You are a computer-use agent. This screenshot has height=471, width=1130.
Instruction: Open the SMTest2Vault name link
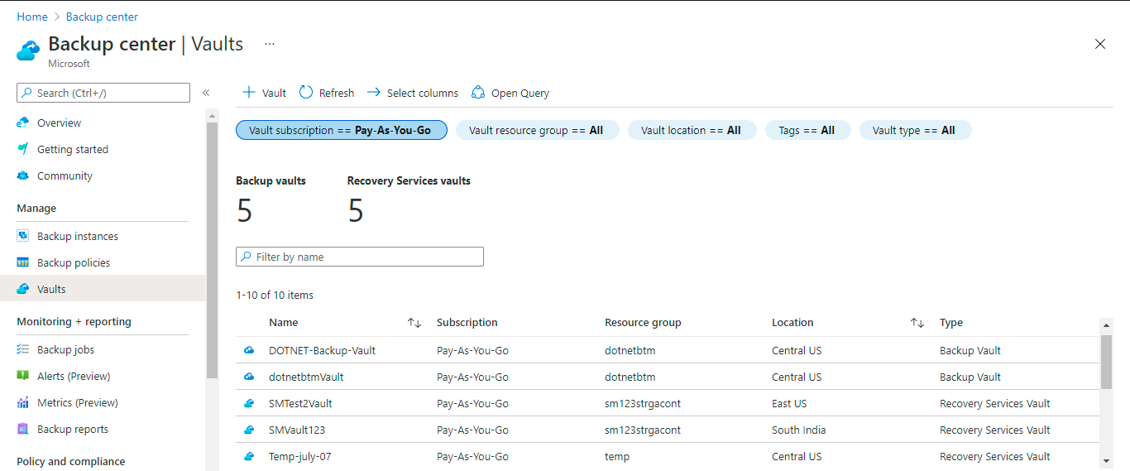pos(300,403)
